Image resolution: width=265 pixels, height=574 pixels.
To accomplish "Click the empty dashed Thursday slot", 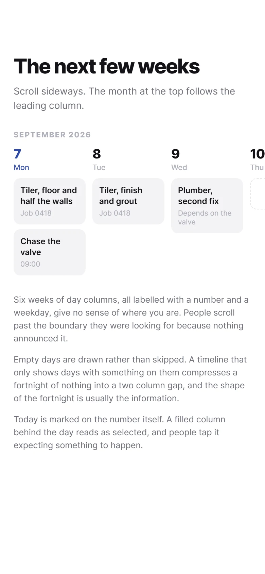I will pos(258,194).
